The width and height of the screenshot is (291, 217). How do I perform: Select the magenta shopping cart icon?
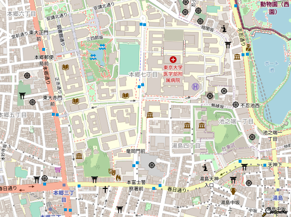(x=58, y=170)
